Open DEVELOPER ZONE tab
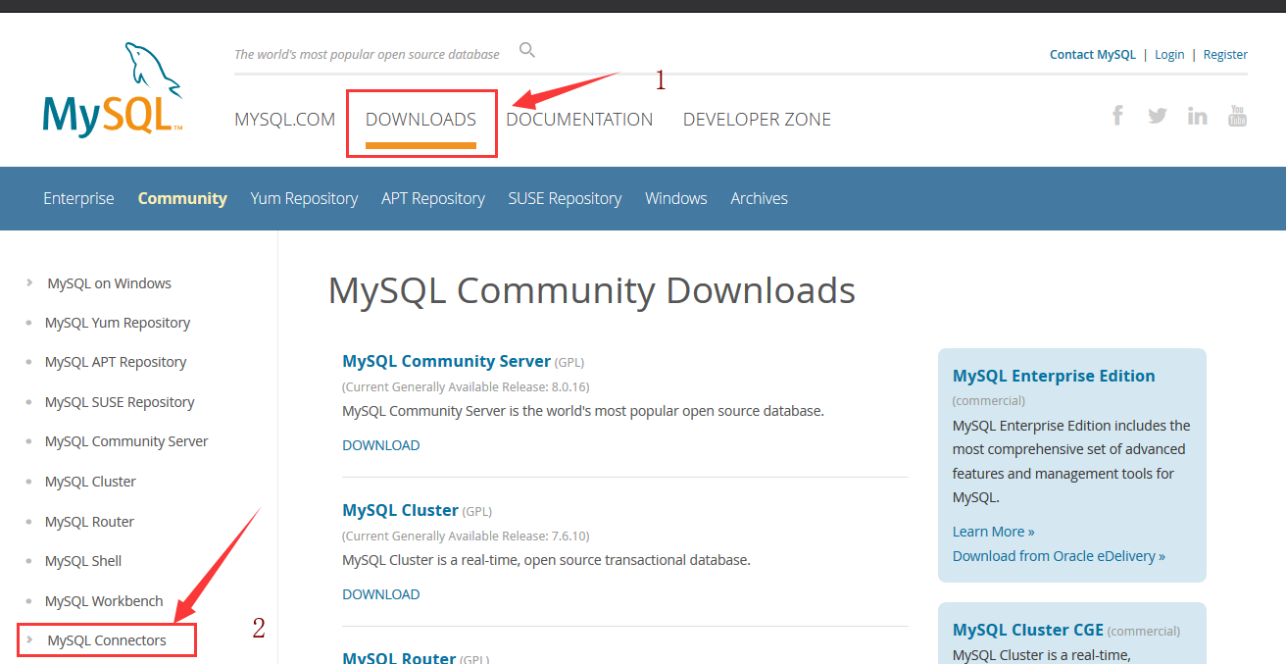The width and height of the screenshot is (1286, 664). pos(757,120)
